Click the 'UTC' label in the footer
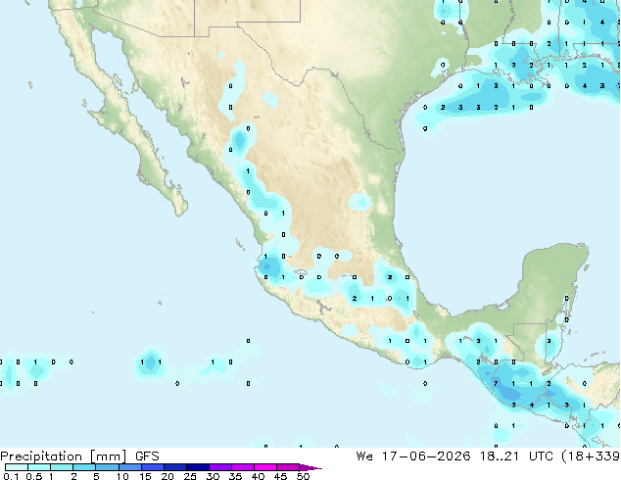 click(541, 456)
